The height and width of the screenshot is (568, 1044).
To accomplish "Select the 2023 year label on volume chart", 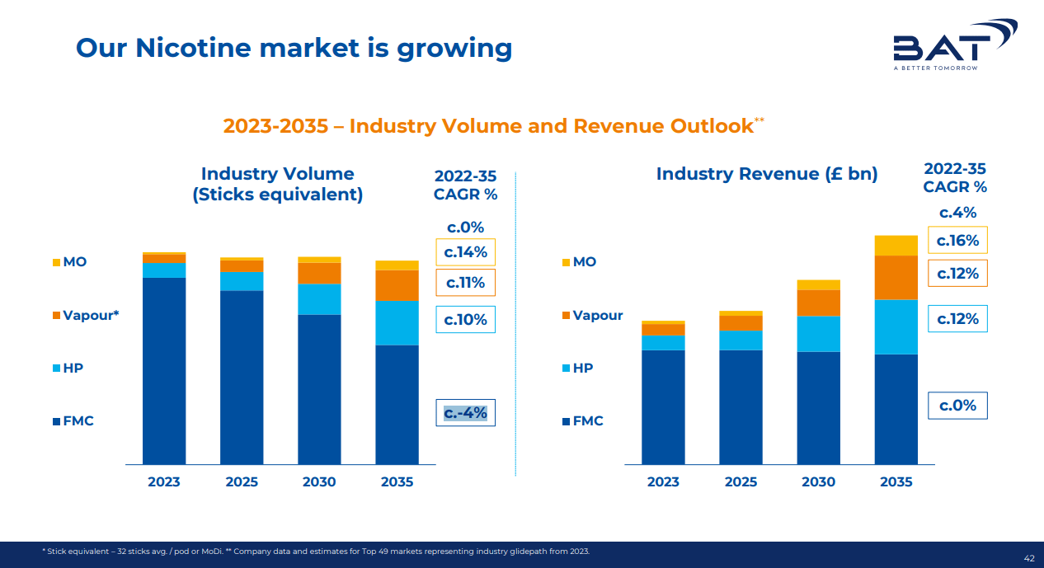I will (x=164, y=481).
